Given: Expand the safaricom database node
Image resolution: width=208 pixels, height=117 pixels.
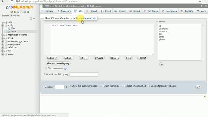Looking at the screenshot, I should pos(3,48).
